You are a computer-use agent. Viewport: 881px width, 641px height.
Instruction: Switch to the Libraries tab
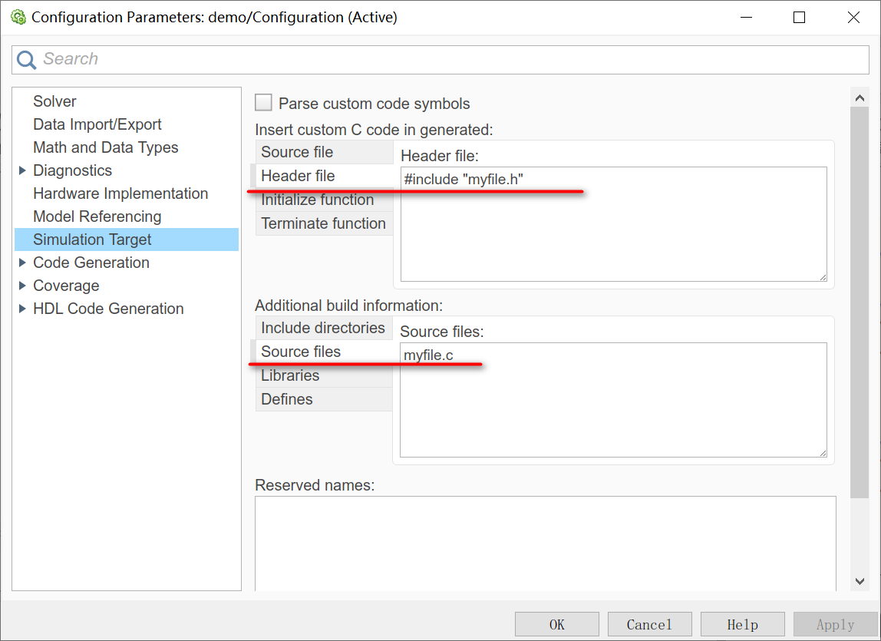pyautogui.click(x=290, y=375)
